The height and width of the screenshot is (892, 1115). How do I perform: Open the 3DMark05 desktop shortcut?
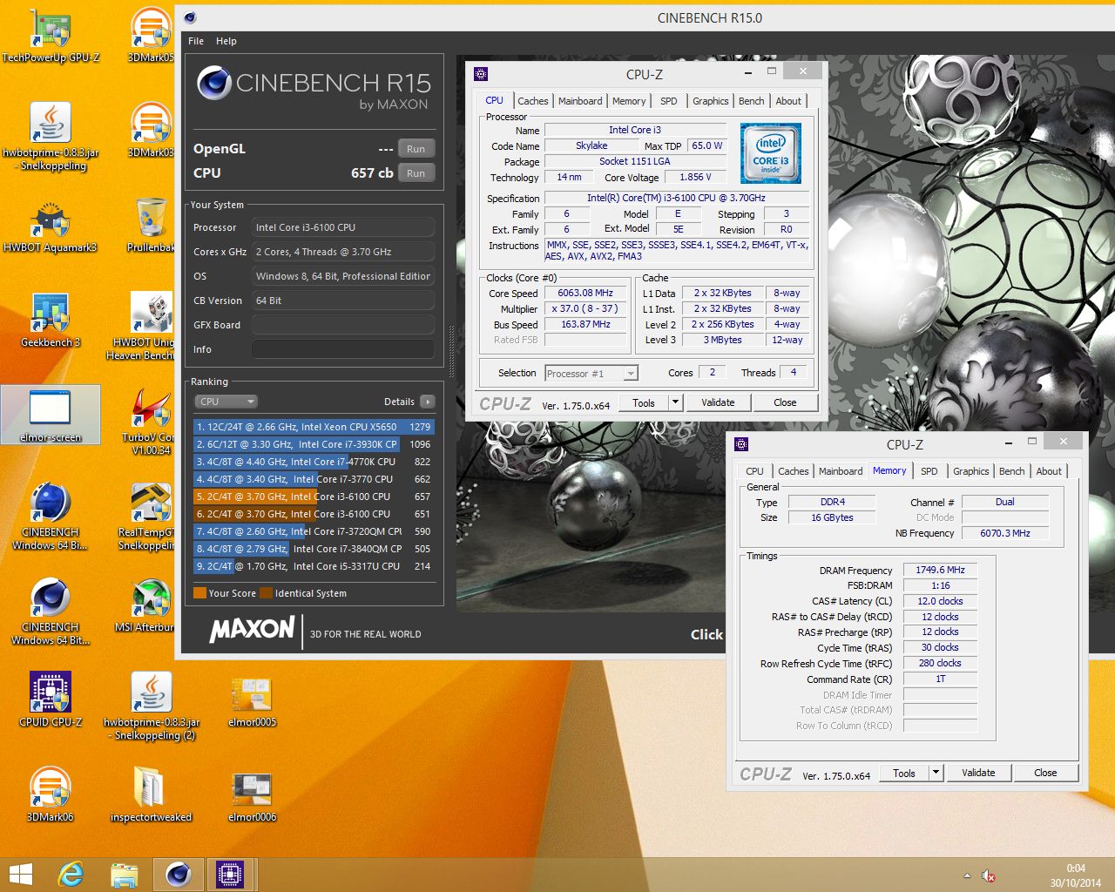point(151,35)
